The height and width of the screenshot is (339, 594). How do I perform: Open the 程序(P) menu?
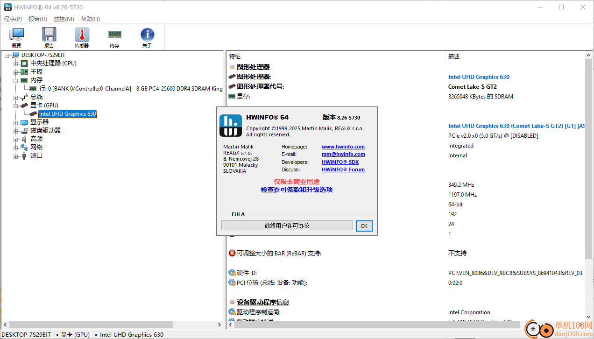pos(13,19)
